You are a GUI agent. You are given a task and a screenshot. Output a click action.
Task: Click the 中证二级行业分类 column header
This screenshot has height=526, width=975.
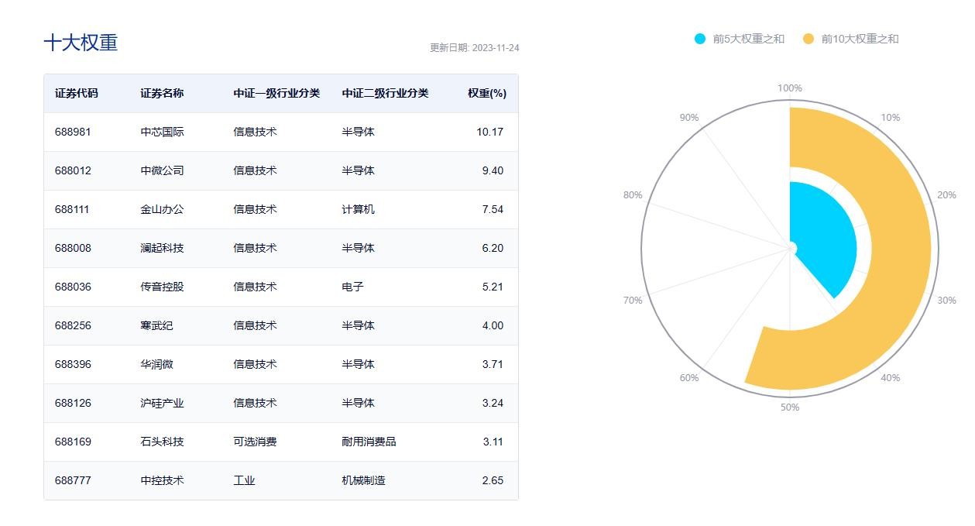pos(385,93)
